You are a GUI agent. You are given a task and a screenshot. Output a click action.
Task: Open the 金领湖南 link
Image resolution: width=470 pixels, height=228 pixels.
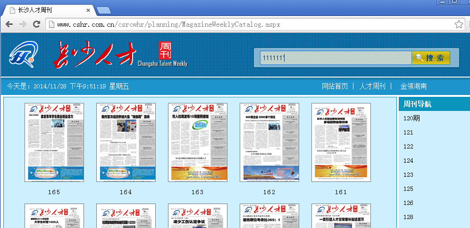coord(413,86)
